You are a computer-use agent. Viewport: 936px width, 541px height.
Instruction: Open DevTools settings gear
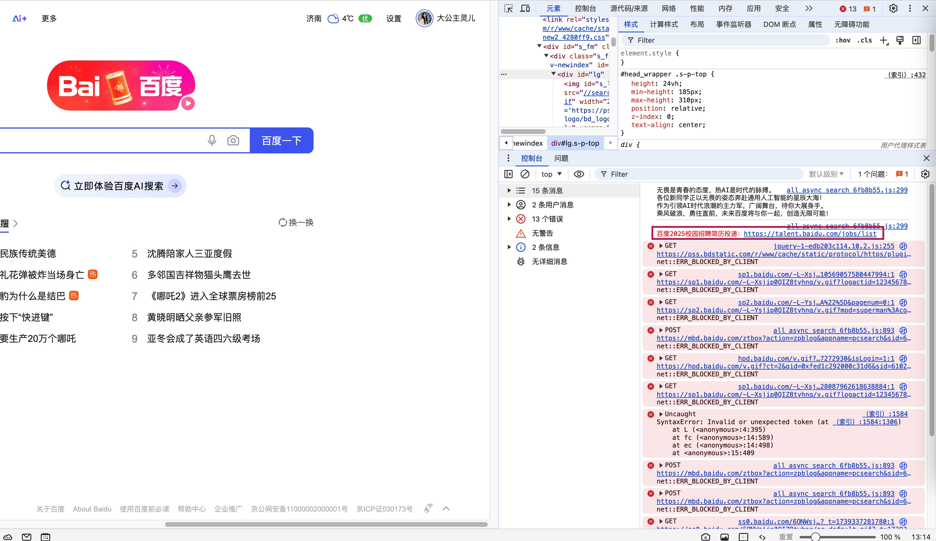893,8
